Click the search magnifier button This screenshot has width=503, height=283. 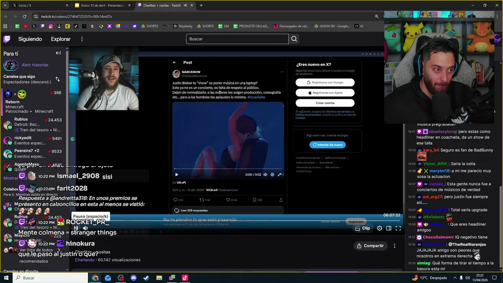[294, 39]
